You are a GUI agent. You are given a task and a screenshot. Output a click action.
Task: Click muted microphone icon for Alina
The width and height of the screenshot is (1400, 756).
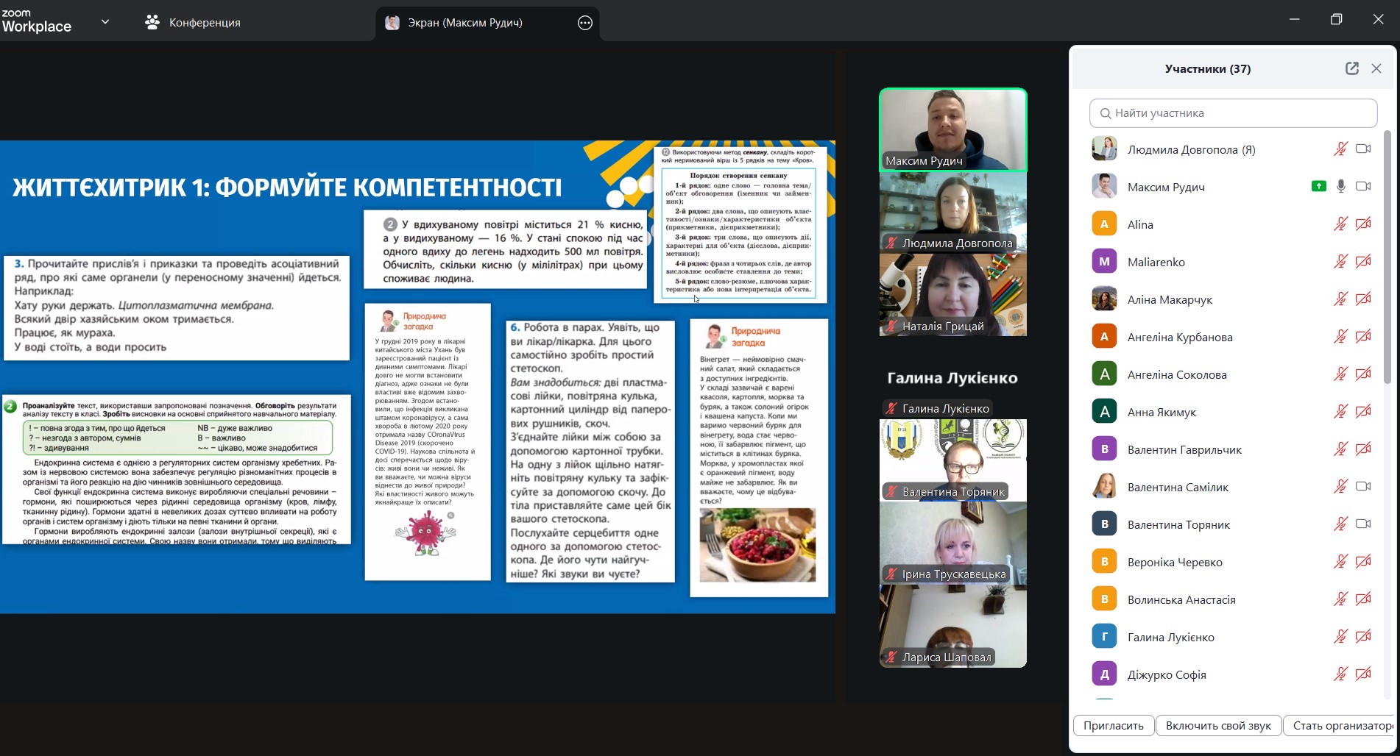click(x=1341, y=224)
